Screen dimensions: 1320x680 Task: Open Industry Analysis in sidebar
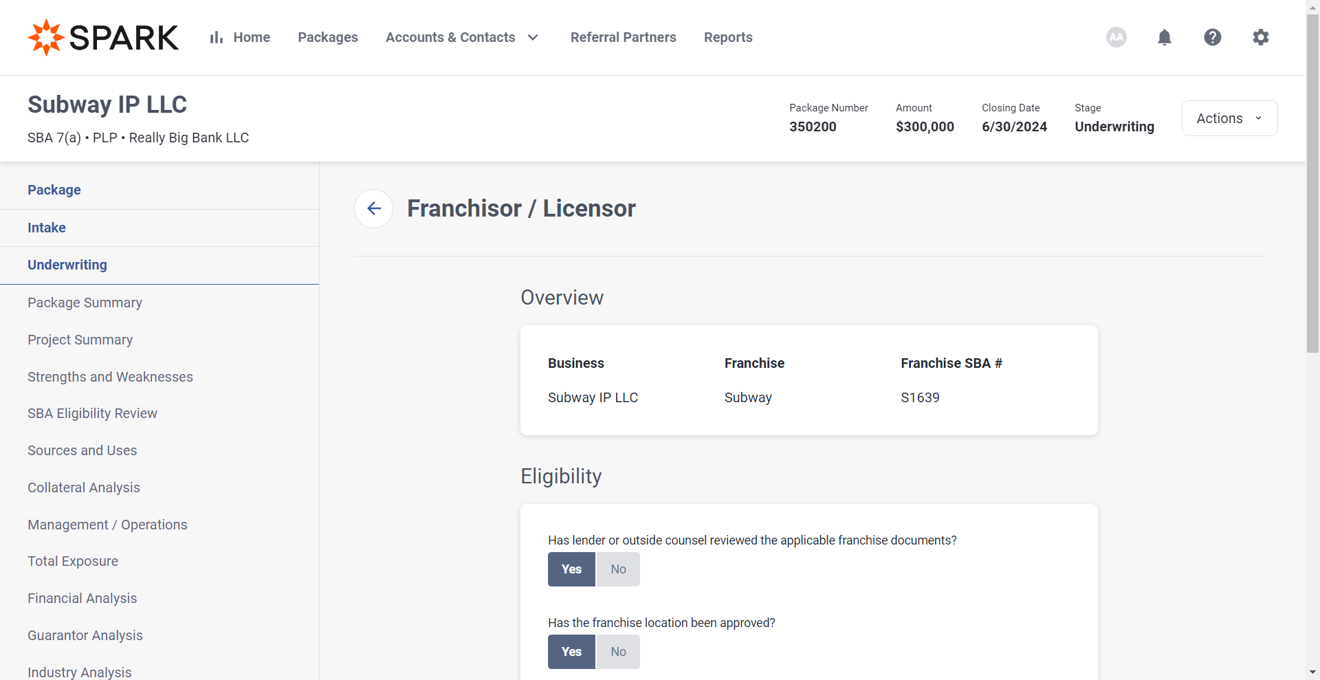(79, 672)
